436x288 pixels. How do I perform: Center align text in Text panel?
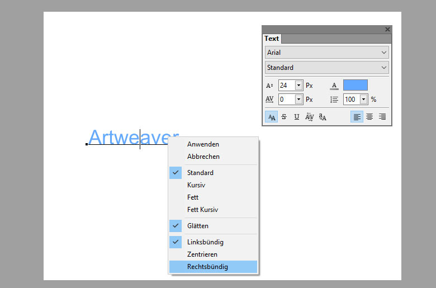point(369,117)
